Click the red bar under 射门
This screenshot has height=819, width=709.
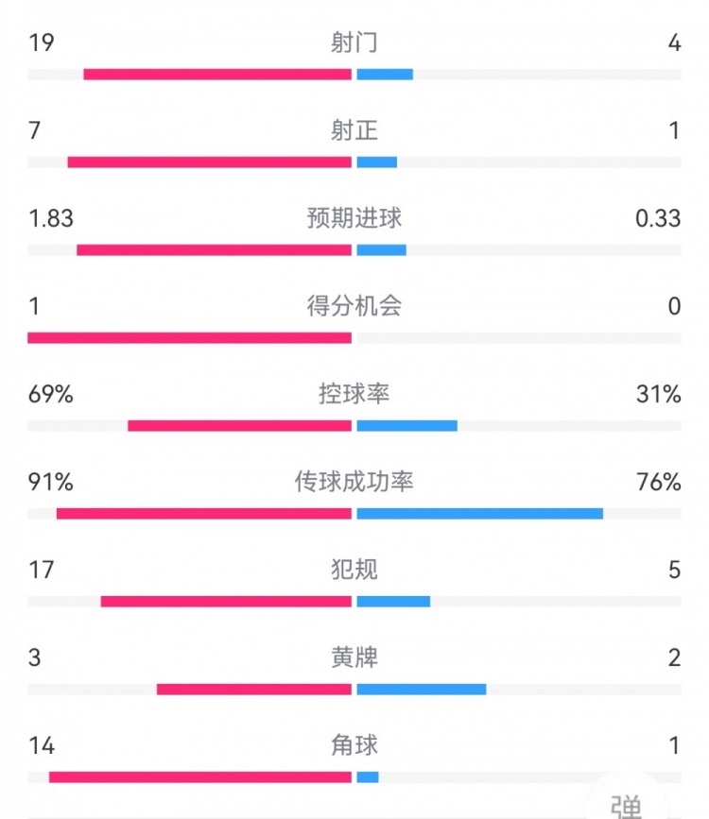click(217, 74)
